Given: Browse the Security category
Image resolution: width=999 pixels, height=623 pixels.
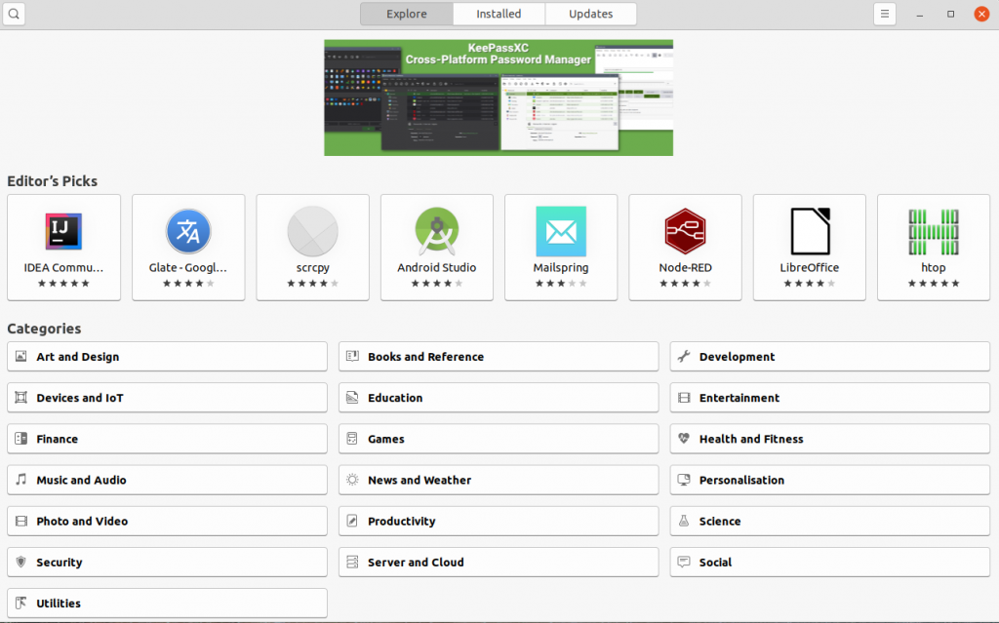Looking at the screenshot, I should tap(167, 562).
